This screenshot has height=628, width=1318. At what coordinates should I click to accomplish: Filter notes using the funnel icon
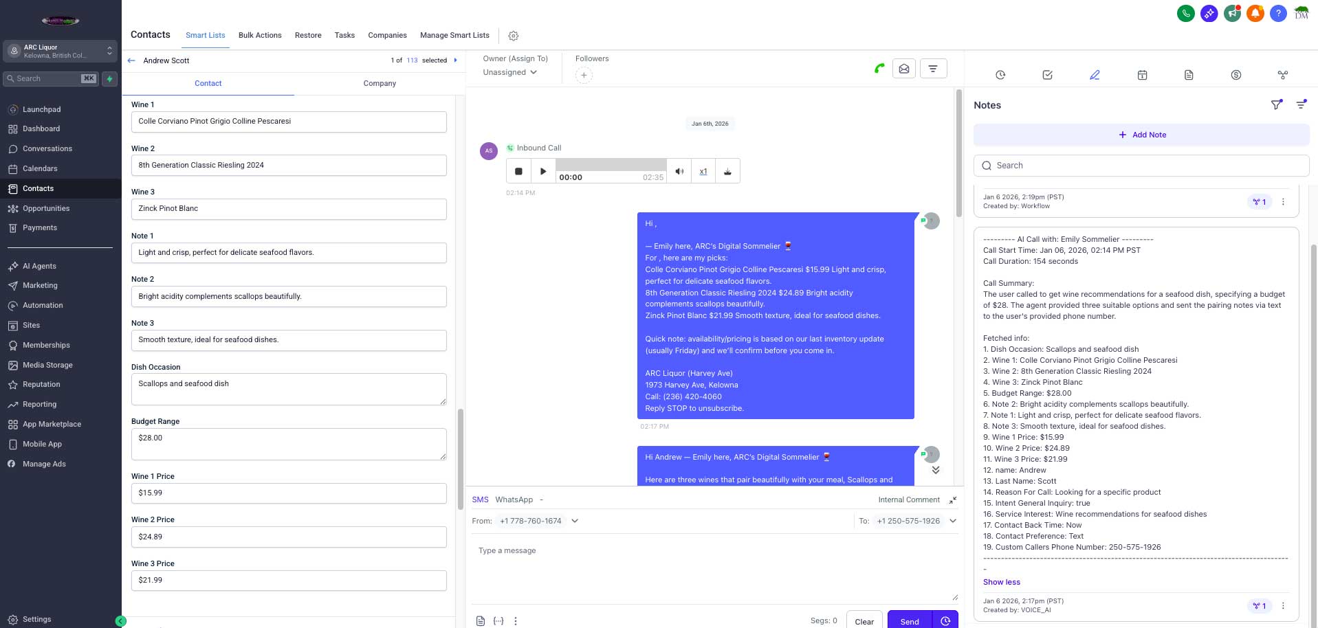coord(1277,104)
